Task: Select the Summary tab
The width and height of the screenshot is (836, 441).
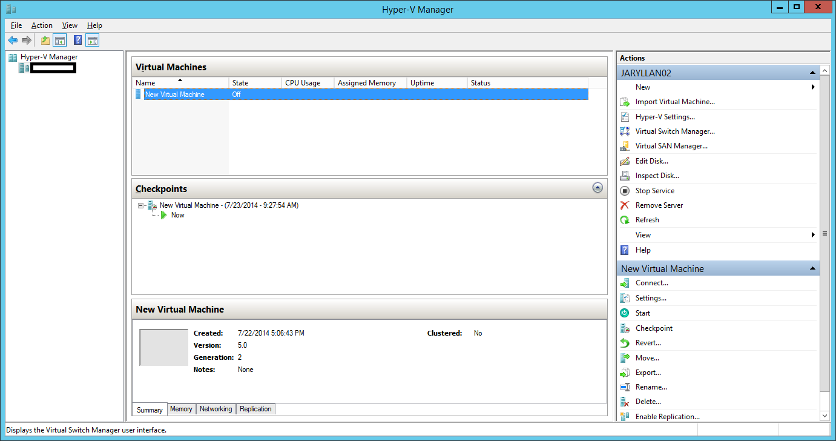Action: tap(150, 409)
